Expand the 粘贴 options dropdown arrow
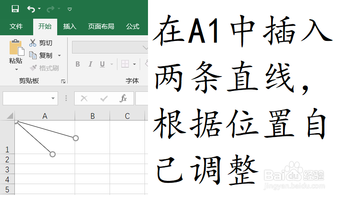Image resolution: width=344 pixels, height=198 pixels. coord(16,70)
